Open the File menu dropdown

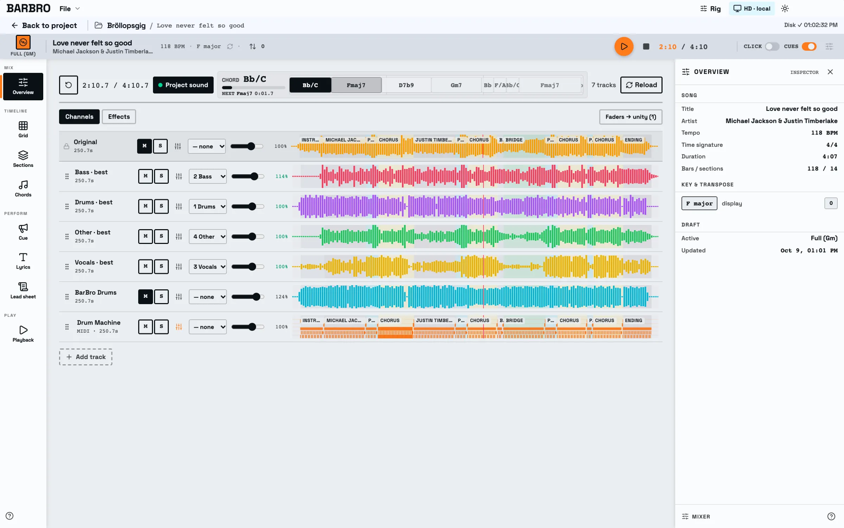point(70,8)
